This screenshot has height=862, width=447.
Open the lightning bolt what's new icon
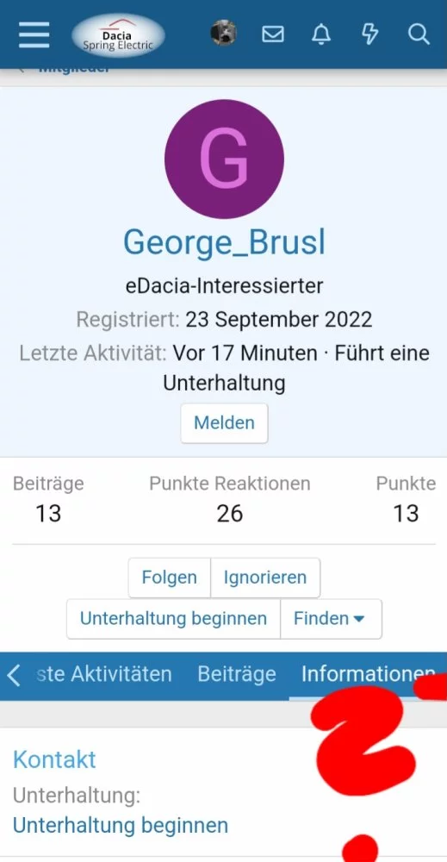click(x=369, y=34)
